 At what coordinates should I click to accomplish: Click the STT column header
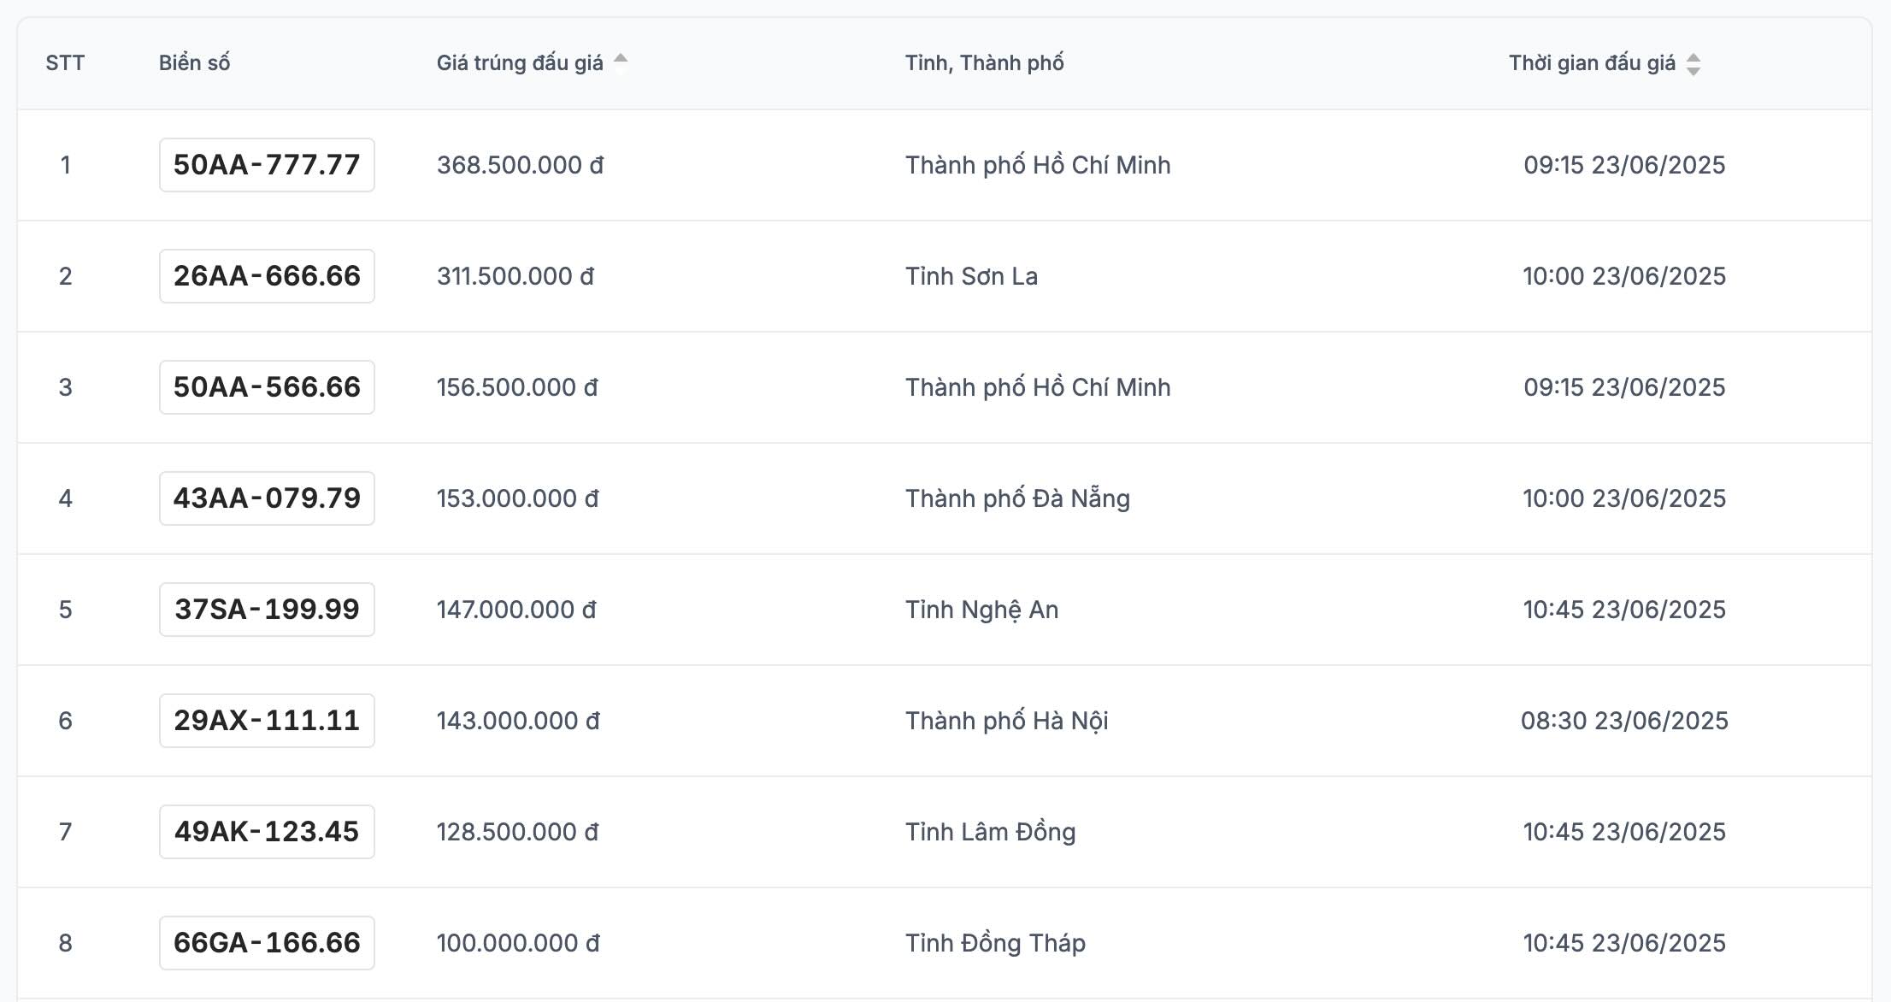pyautogui.click(x=65, y=63)
